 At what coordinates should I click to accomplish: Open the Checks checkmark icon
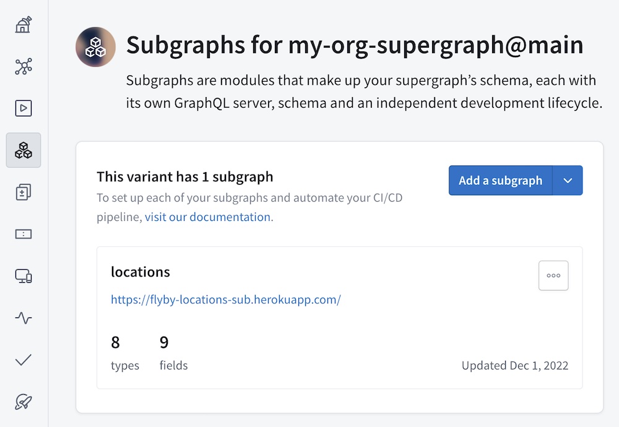[24, 360]
